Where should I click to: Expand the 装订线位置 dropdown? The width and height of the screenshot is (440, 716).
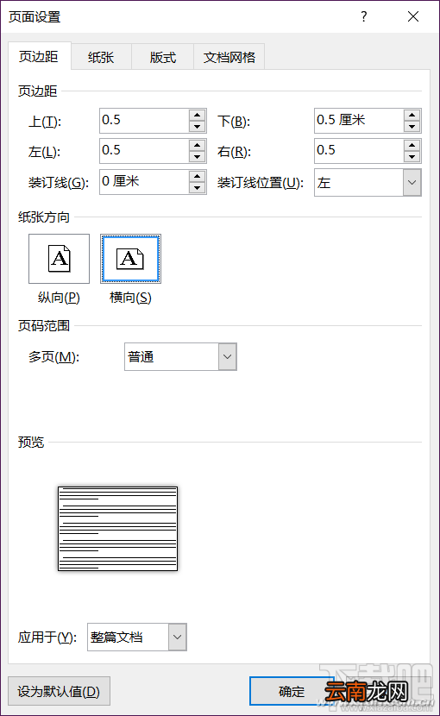[x=412, y=183]
